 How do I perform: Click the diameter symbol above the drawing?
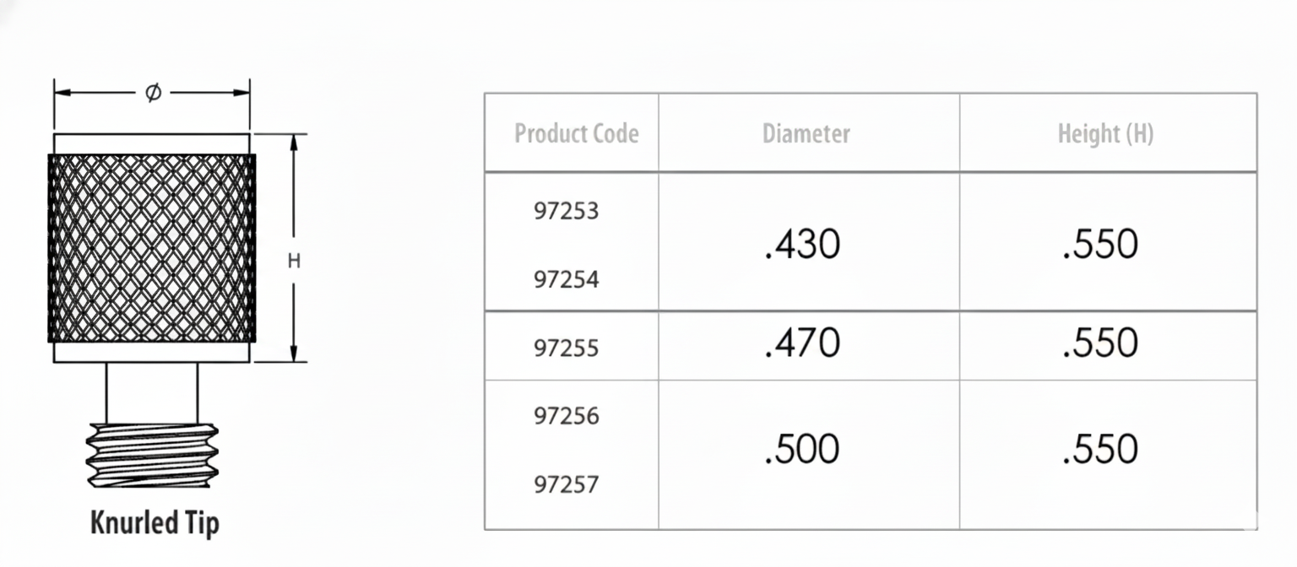pos(153,93)
